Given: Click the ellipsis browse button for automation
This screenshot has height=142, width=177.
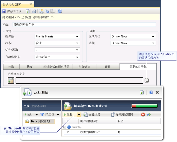Looking at the screenshot, I should [x=146, y=81].
